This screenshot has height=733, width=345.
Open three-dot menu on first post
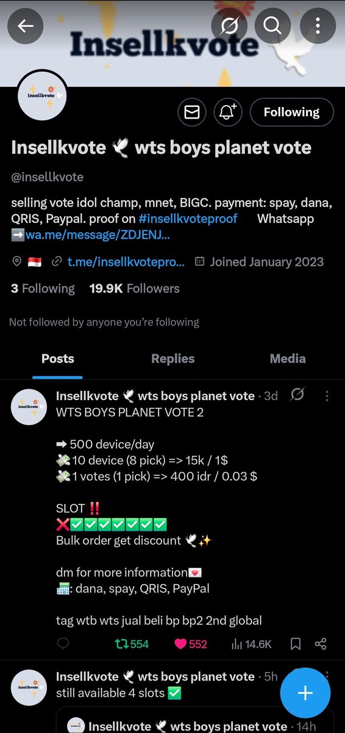click(327, 396)
